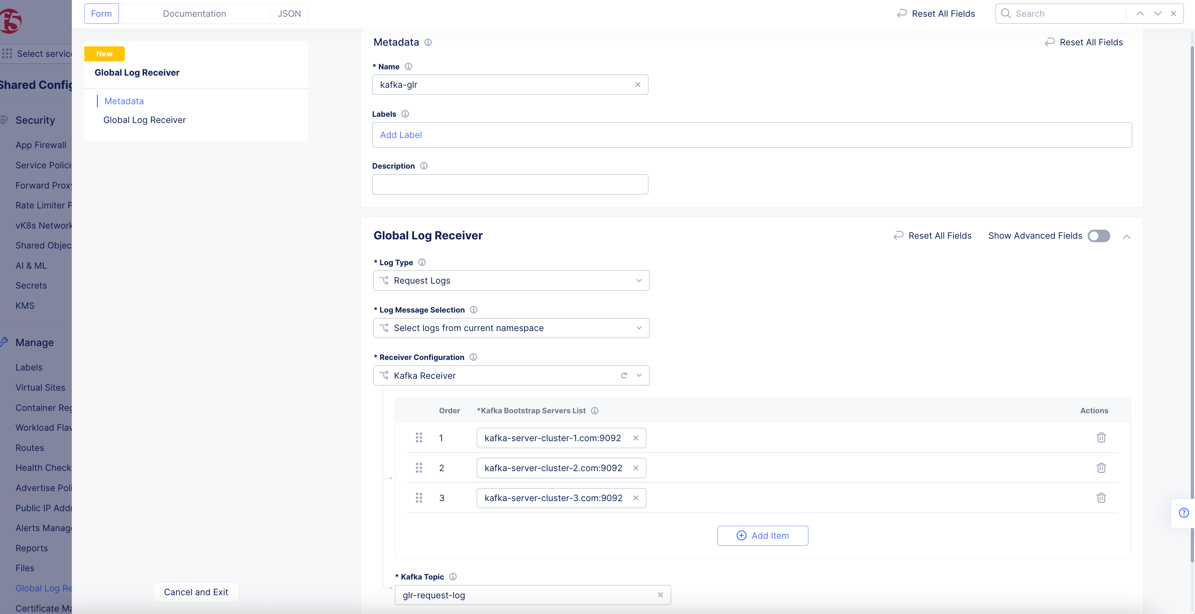Switch to the JSON tab

289,14
